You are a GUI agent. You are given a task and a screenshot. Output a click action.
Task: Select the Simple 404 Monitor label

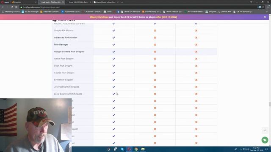click(x=64, y=30)
